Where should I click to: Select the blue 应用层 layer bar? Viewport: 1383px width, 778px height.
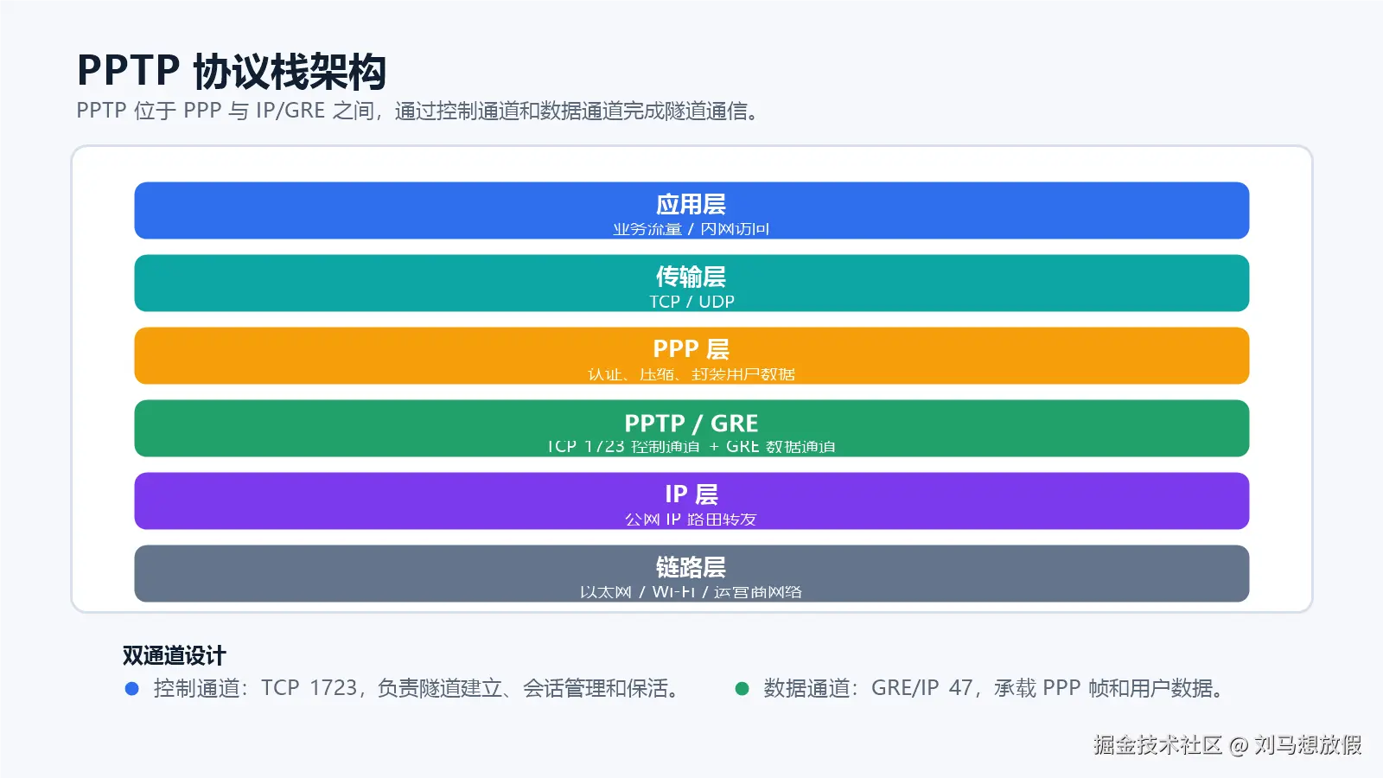coord(691,210)
